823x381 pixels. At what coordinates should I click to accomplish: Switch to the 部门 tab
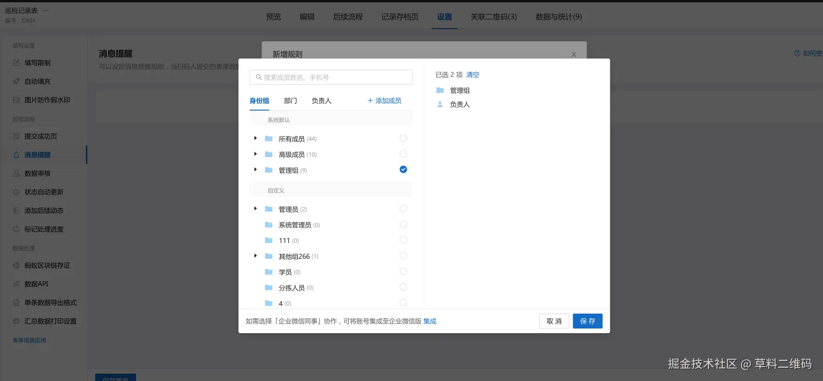290,101
